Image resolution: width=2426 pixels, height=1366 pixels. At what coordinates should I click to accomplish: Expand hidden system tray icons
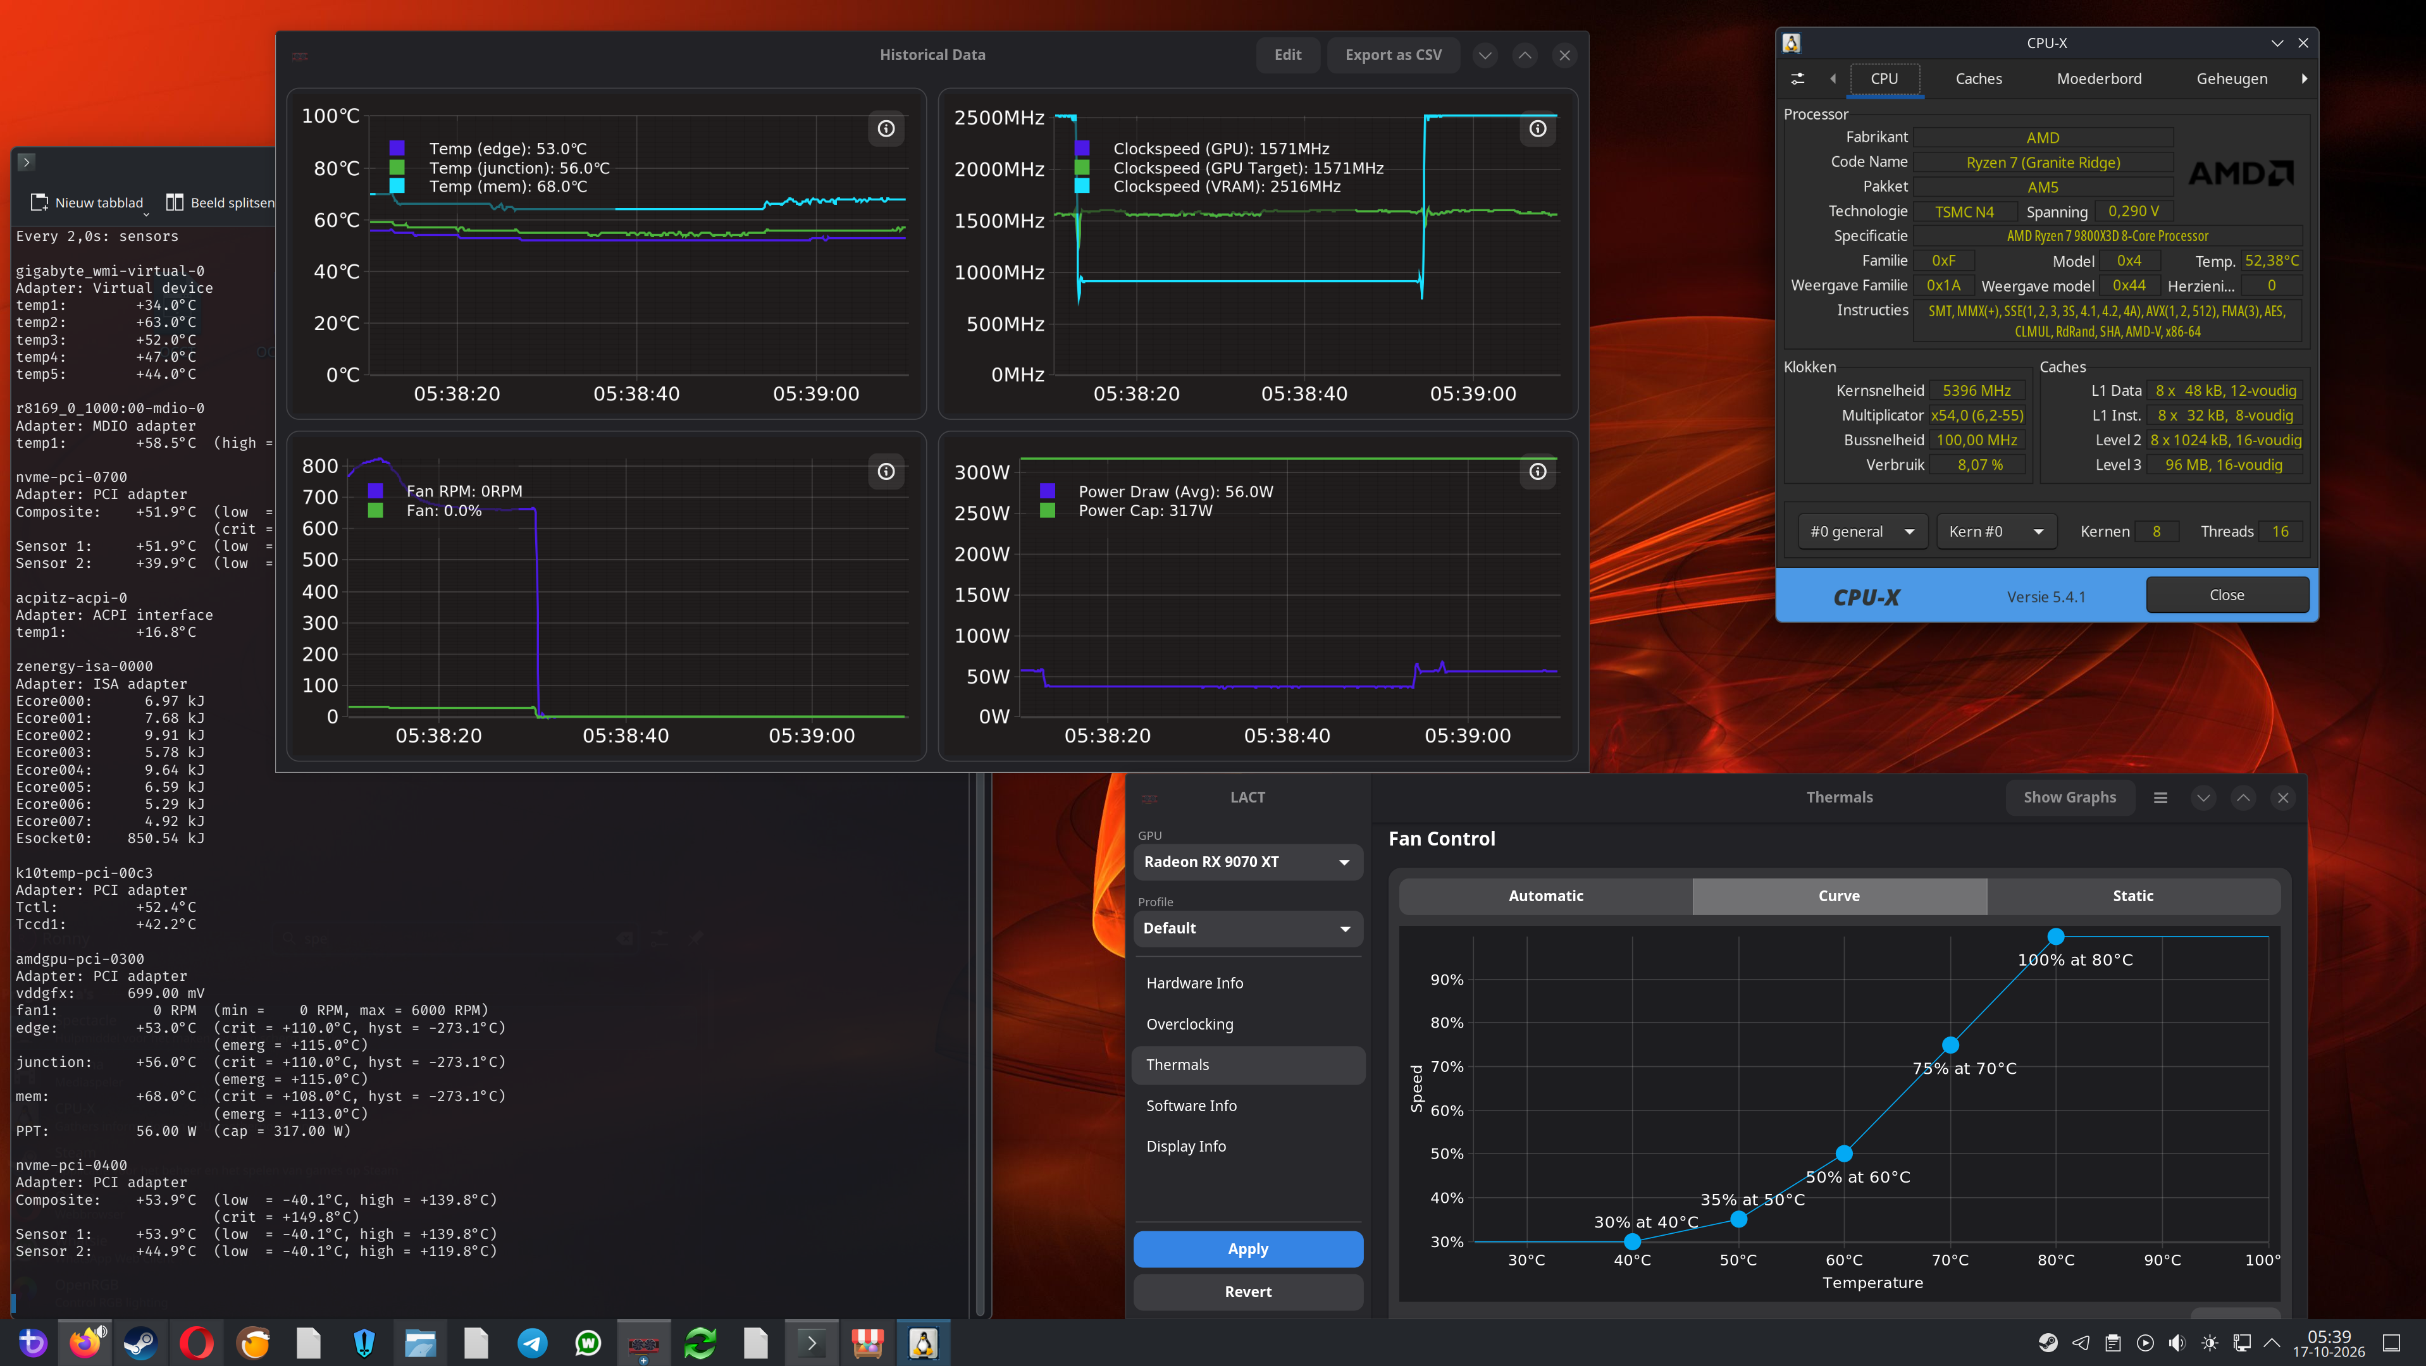[2272, 1343]
